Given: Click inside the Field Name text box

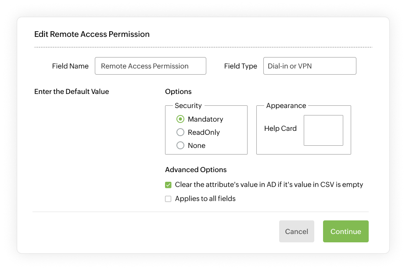Looking at the screenshot, I should coord(150,65).
